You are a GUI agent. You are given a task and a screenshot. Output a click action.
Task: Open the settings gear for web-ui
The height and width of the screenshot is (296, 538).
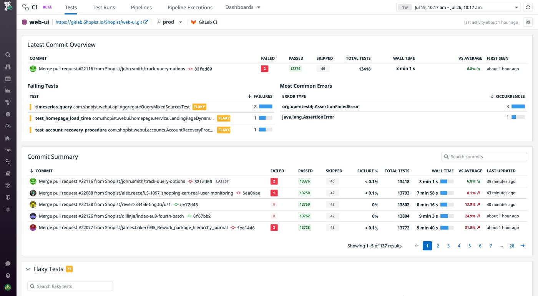(528, 22)
